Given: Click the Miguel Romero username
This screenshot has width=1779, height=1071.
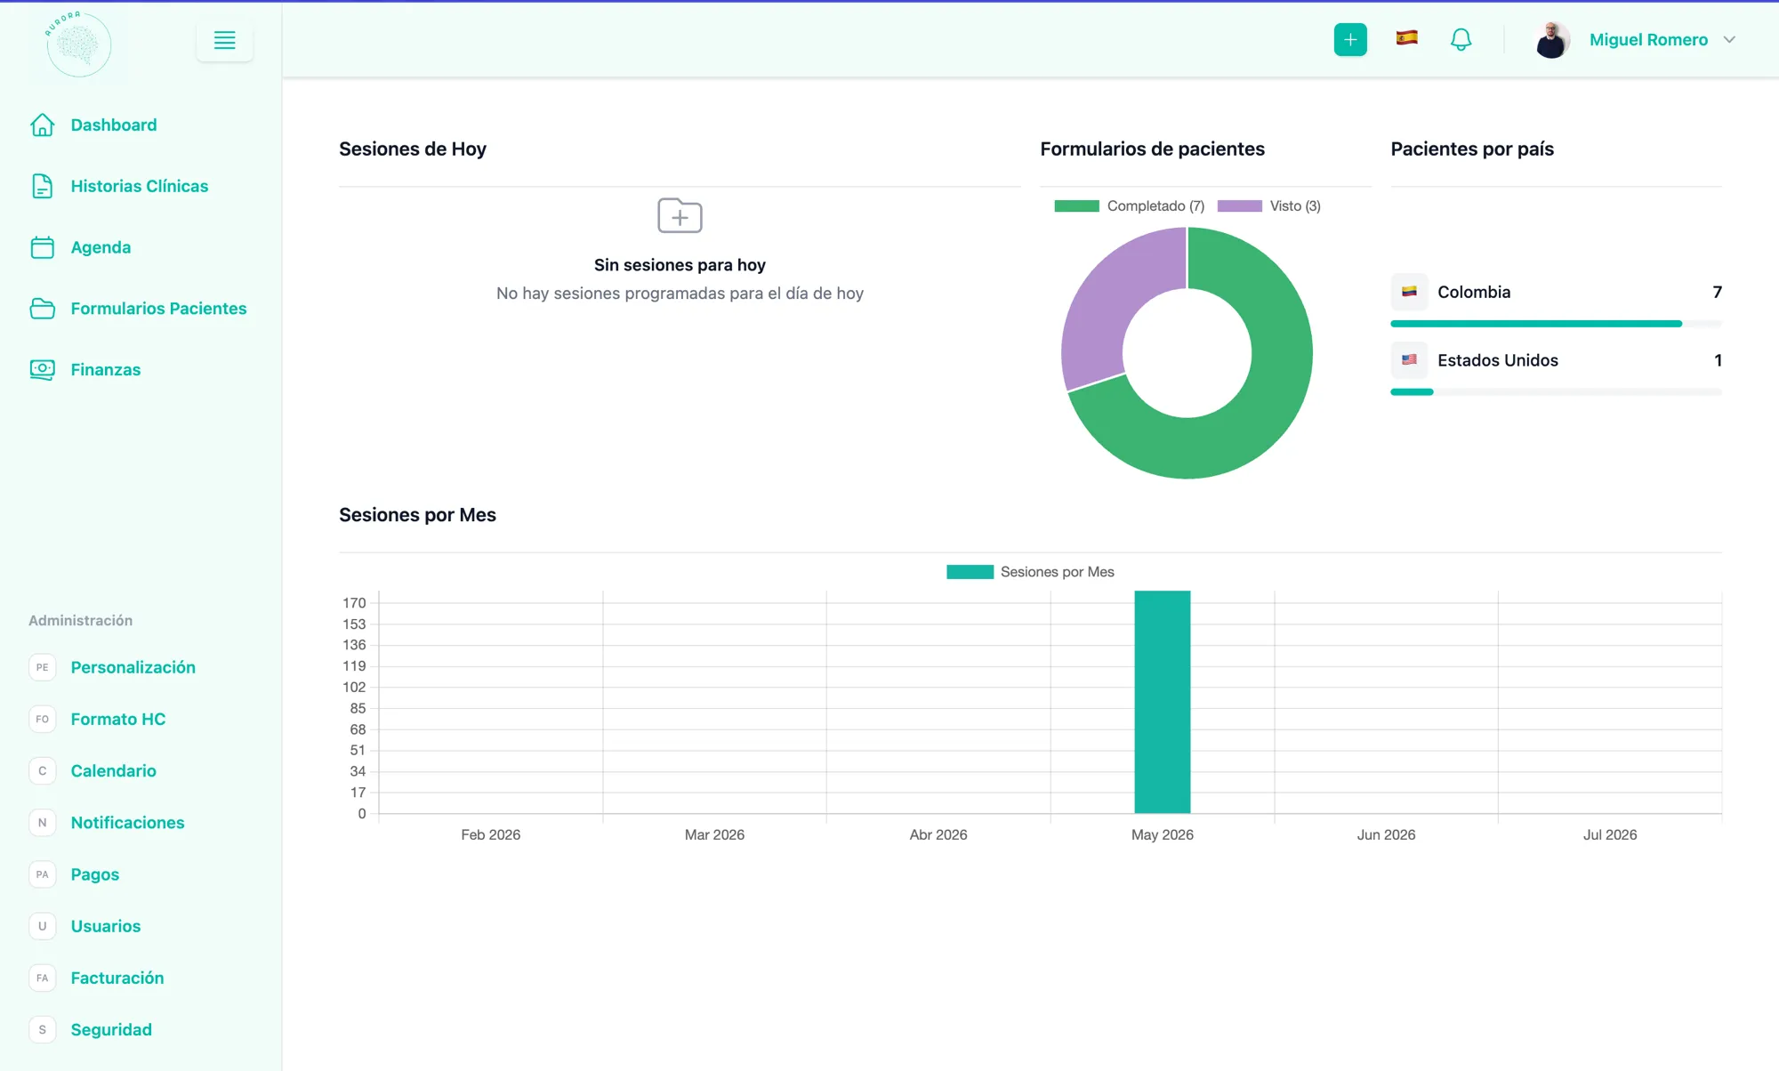Looking at the screenshot, I should coord(1648,40).
